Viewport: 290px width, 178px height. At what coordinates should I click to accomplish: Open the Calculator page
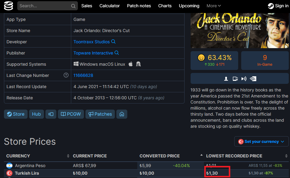pyautogui.click(x=109, y=6)
